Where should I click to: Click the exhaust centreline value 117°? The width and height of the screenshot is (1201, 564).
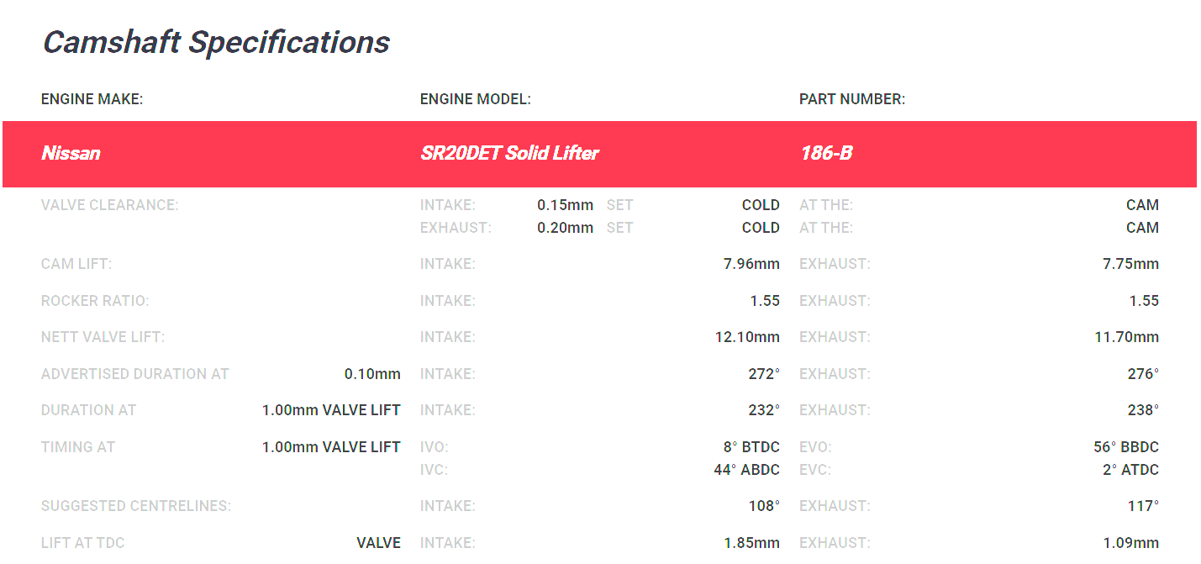pyautogui.click(x=1143, y=506)
